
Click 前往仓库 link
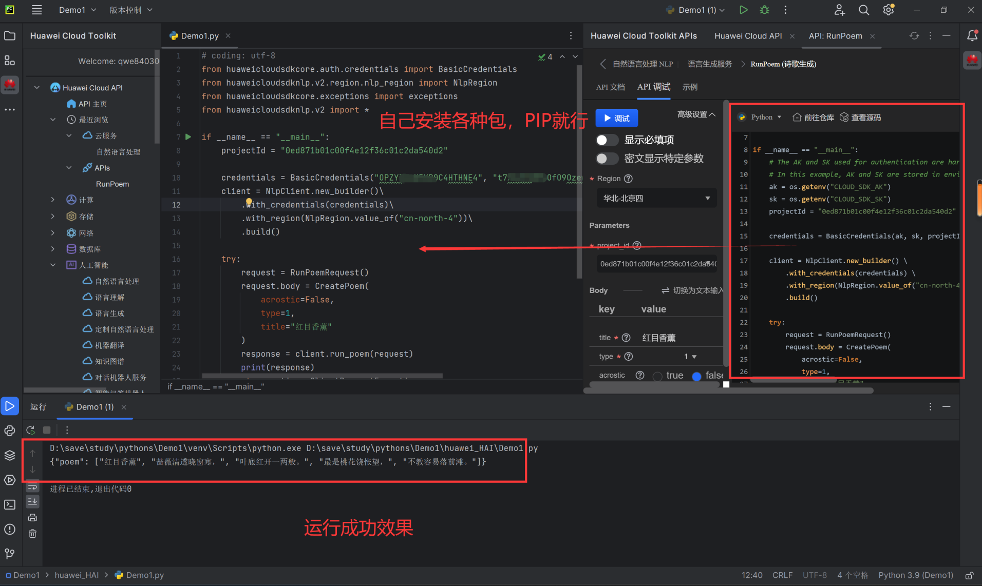tap(814, 118)
